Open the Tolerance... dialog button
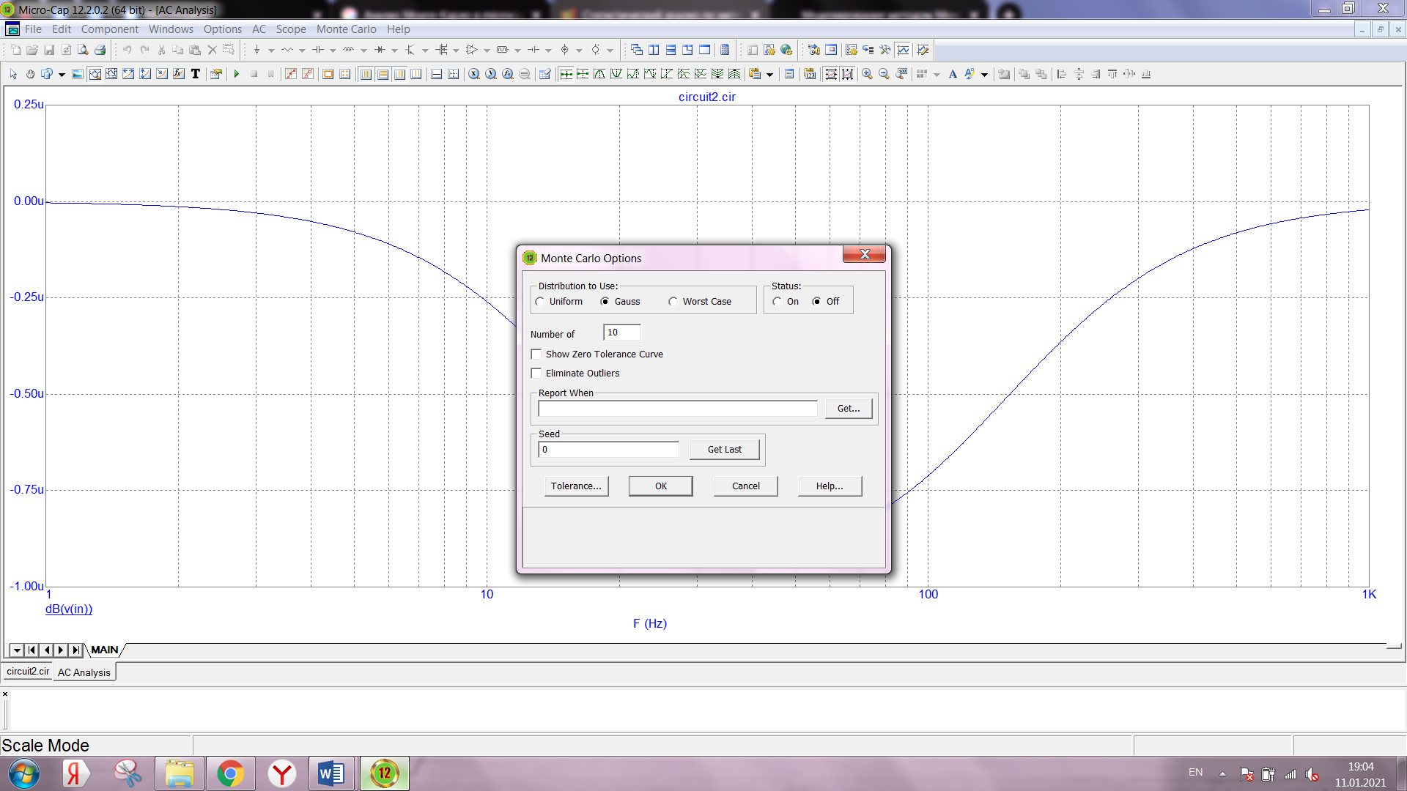1407x791 pixels. (576, 486)
